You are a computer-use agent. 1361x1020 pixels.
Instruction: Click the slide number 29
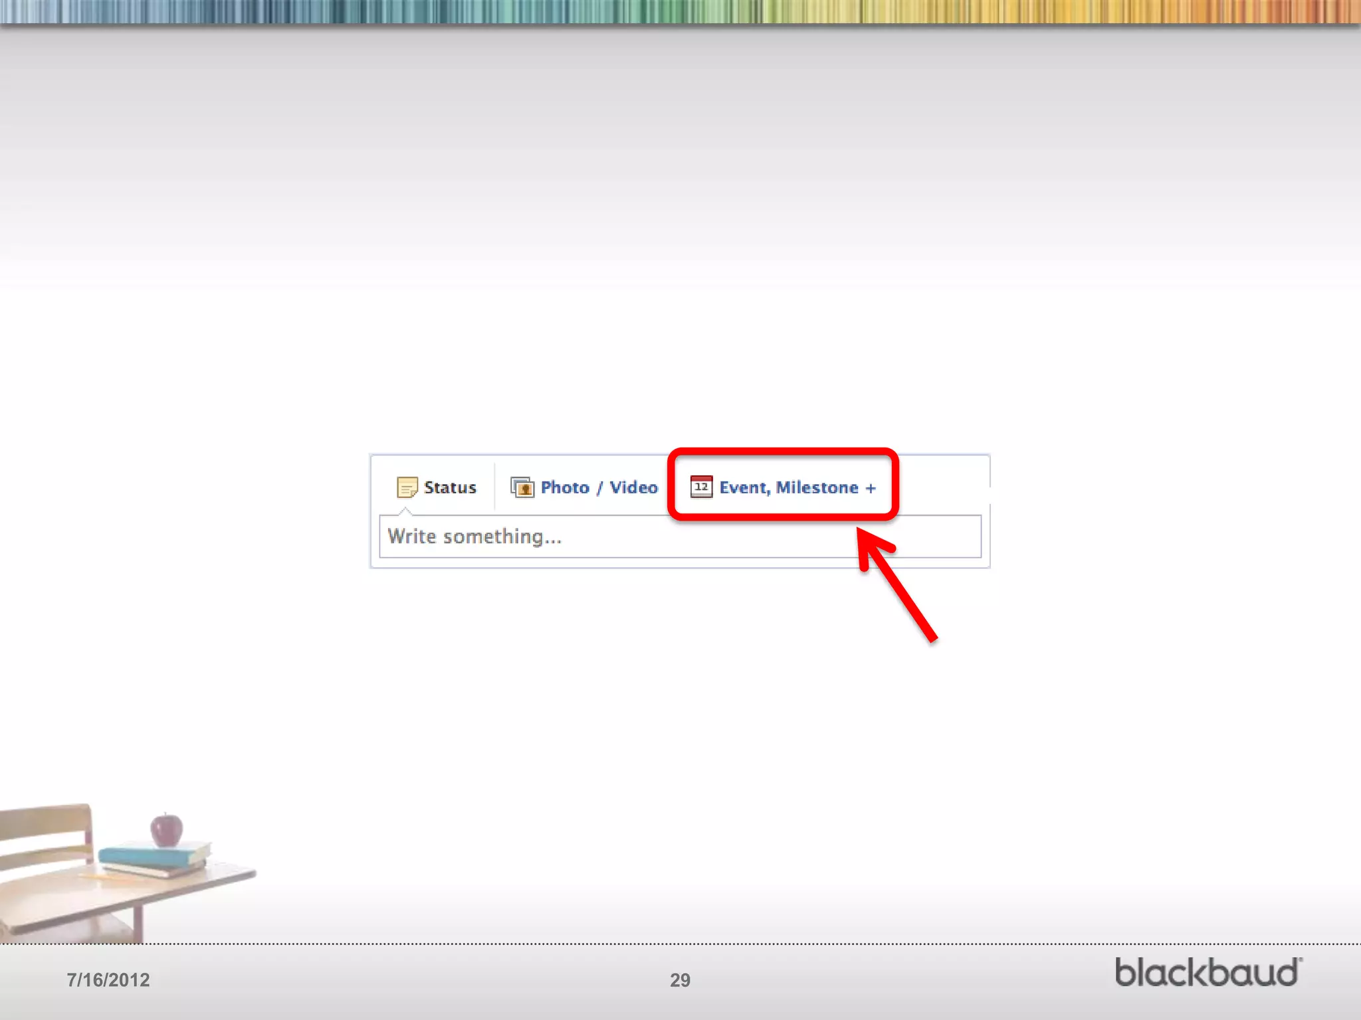tap(680, 980)
